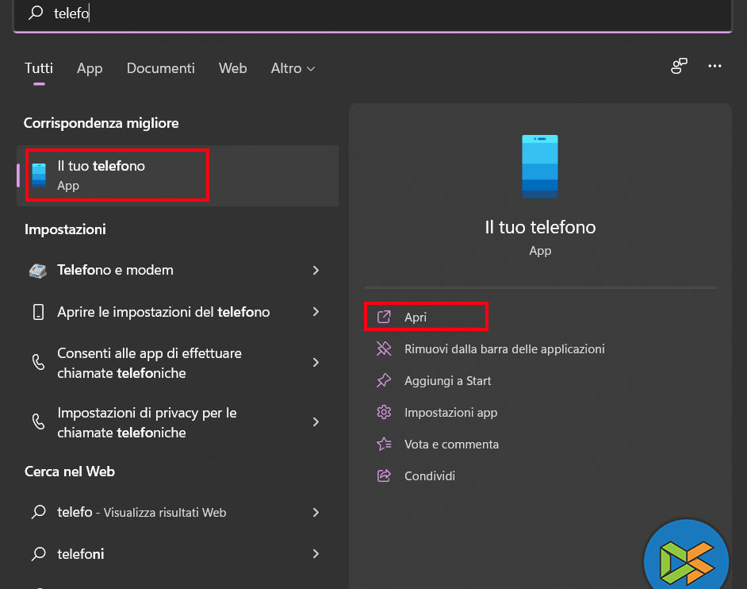Click the pin icon for Aggiungi a Start
Screen dimensions: 747x589
pyautogui.click(x=384, y=381)
